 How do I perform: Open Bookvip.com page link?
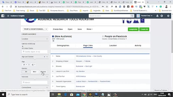pyautogui.click(x=80, y=87)
